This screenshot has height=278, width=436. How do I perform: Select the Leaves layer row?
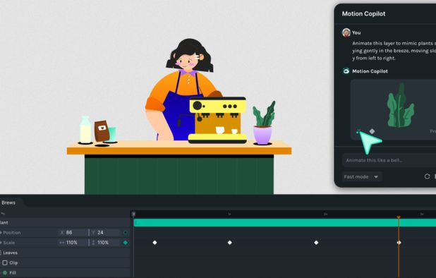pos(65,253)
